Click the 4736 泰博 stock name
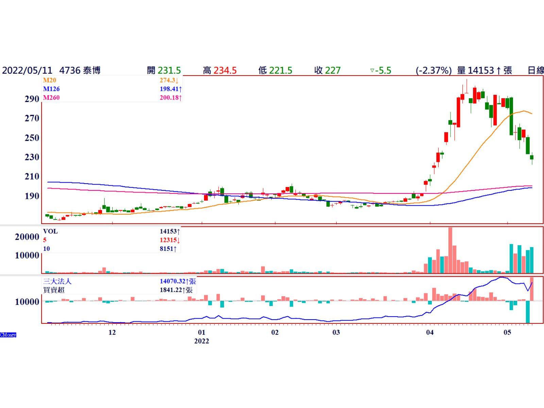 point(80,70)
